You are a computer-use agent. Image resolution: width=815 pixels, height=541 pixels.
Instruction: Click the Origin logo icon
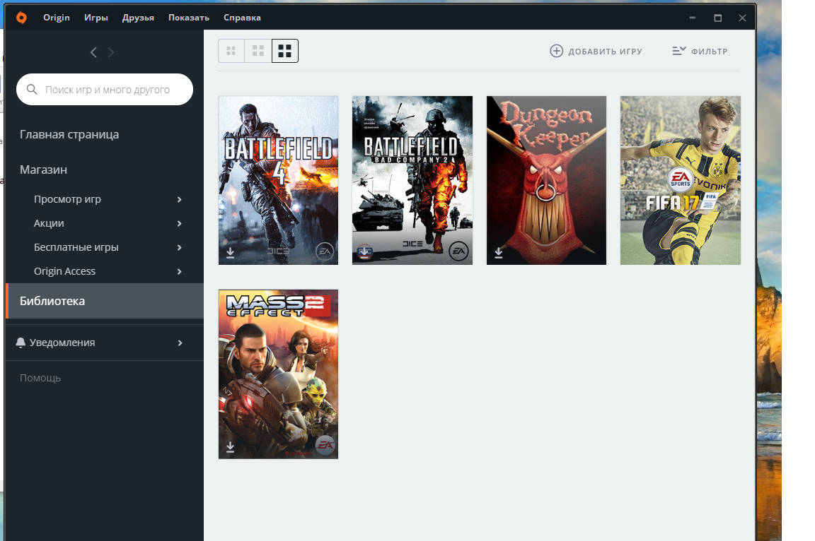point(21,18)
